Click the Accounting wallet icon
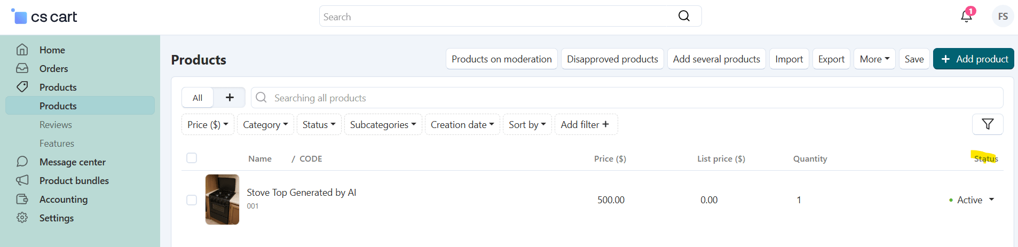The height and width of the screenshot is (247, 1018). (22, 199)
